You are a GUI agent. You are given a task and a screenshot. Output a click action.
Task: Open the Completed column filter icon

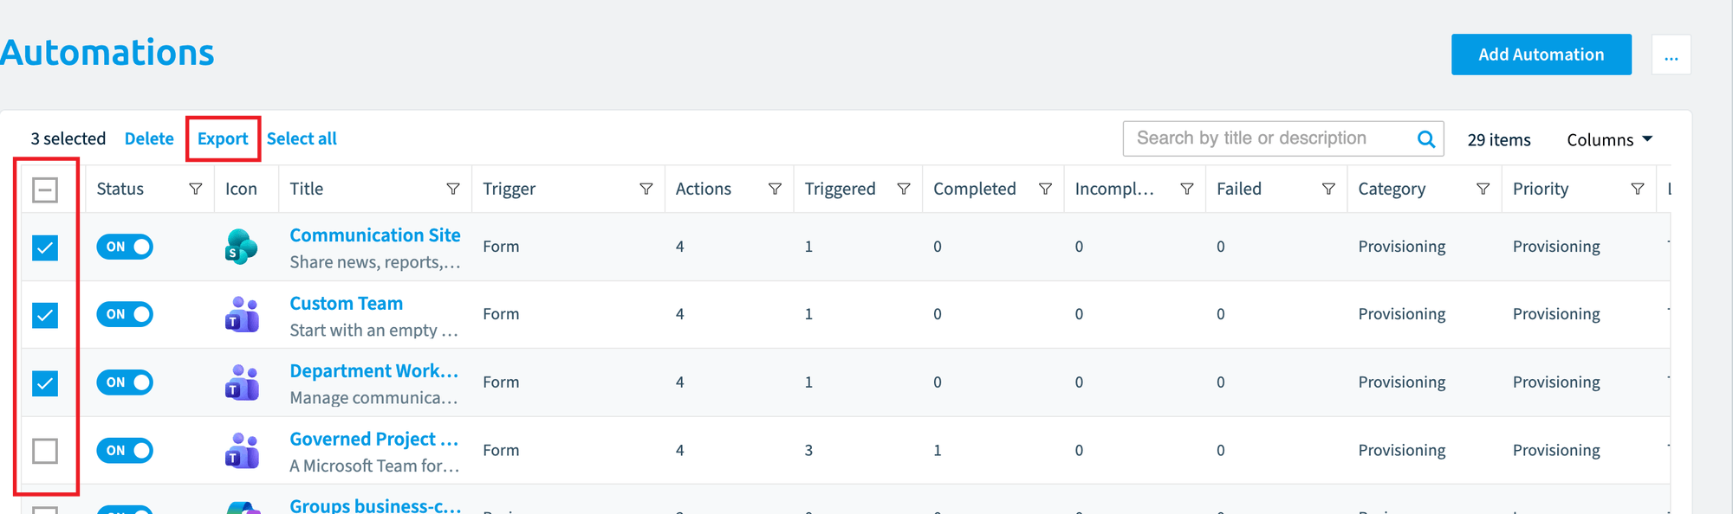[1046, 189]
